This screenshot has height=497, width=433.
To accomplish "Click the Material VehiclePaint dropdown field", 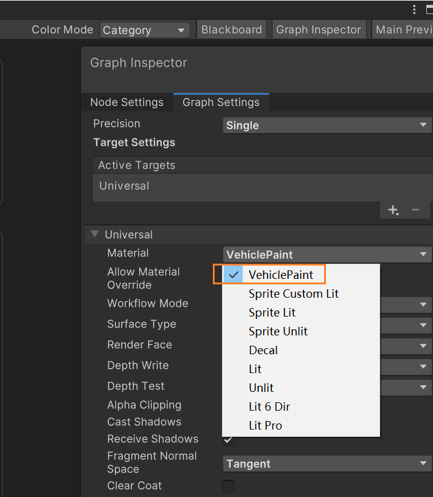I will [x=327, y=255].
